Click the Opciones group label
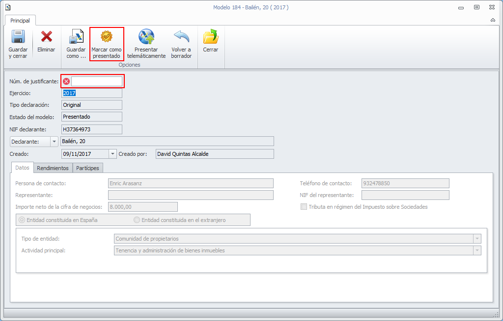The height and width of the screenshot is (321, 503). pos(129,65)
